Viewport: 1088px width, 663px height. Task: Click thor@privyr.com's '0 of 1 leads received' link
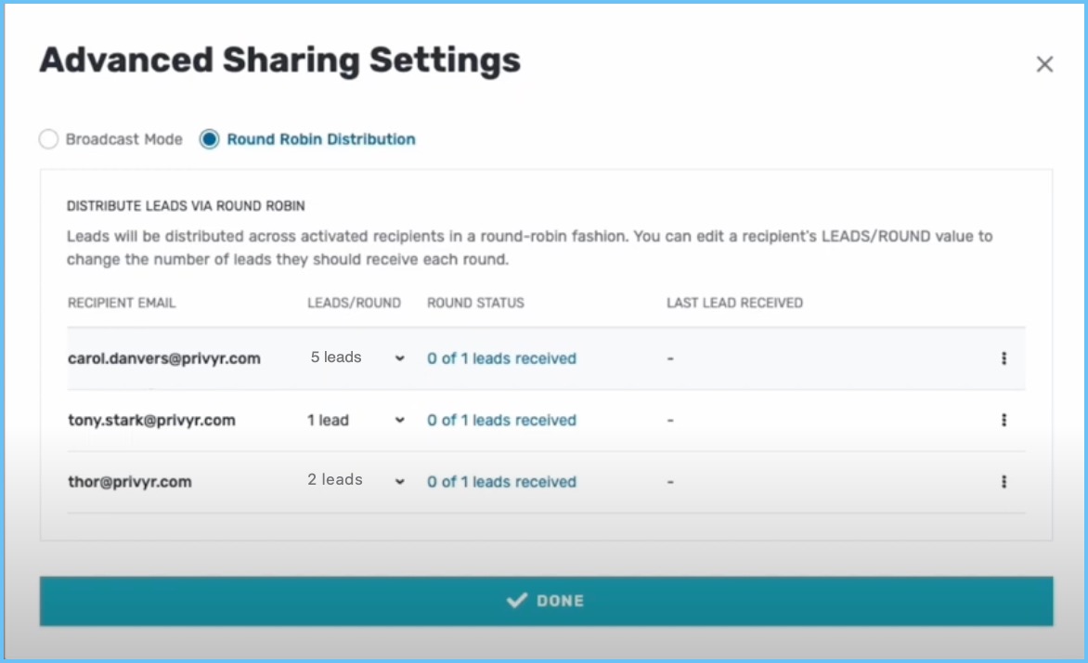click(x=501, y=481)
